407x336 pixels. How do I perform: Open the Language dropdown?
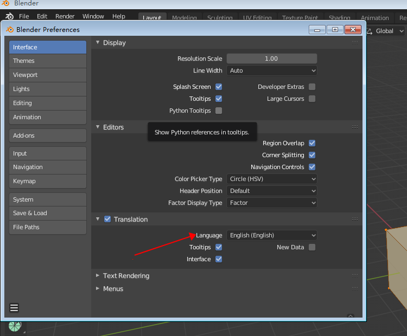(x=272, y=235)
